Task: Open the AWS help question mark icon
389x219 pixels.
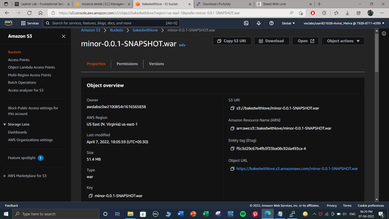Action: pos(271,23)
